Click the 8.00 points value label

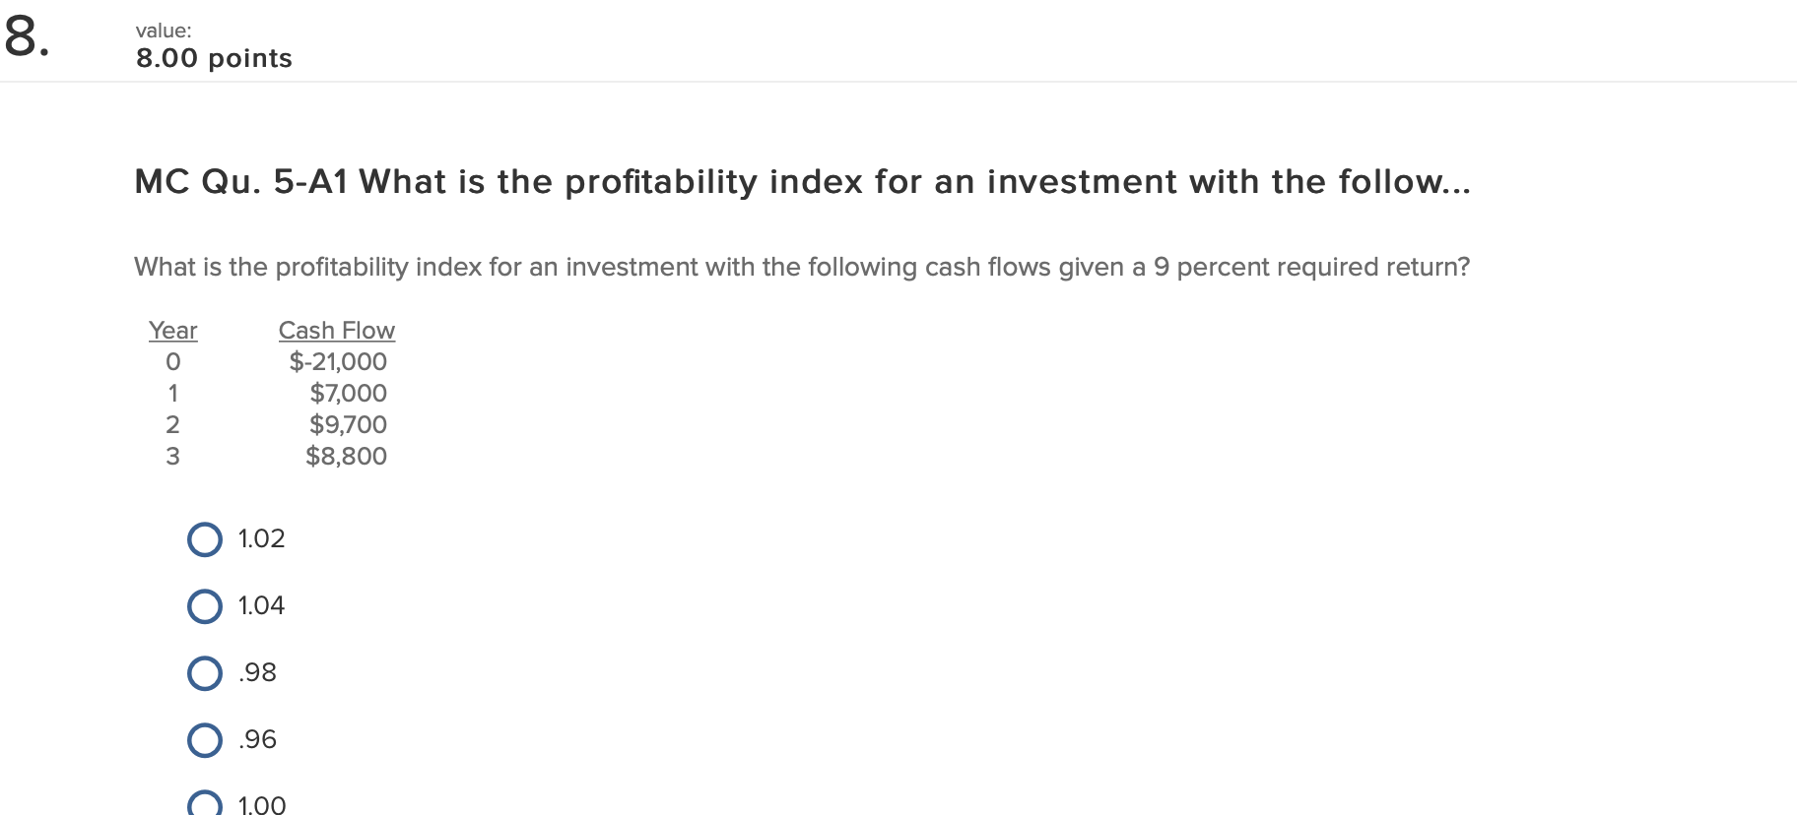(213, 58)
